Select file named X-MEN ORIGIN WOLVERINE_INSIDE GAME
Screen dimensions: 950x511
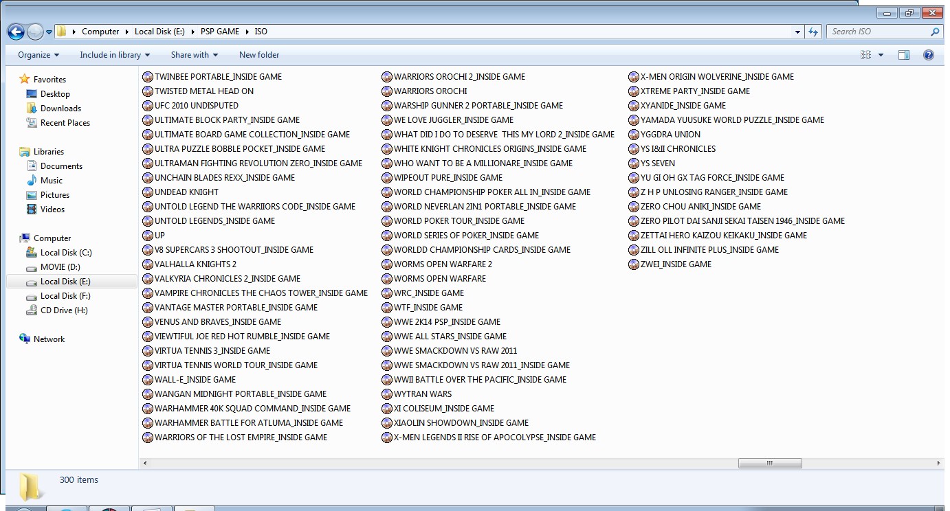(717, 77)
